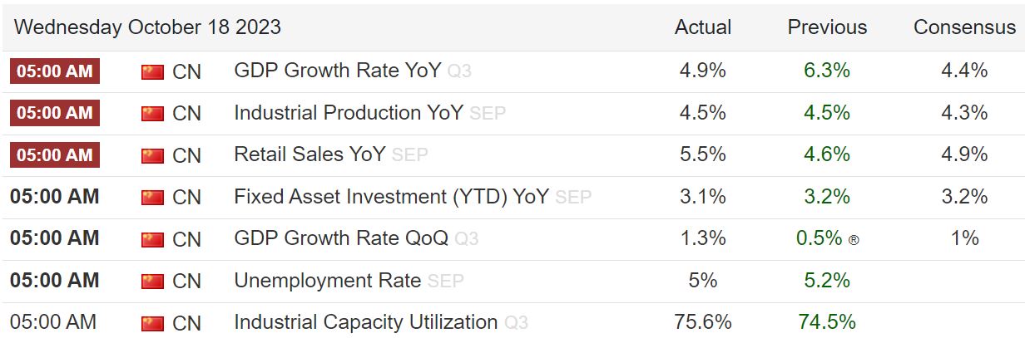1025x338 pixels.
Task: Open Retail Sales YoY details
Action: coord(309,154)
